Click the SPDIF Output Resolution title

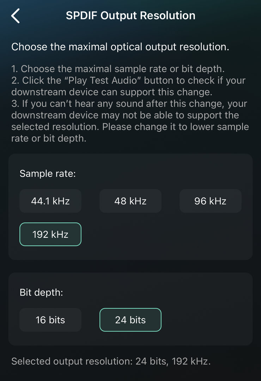(130, 16)
